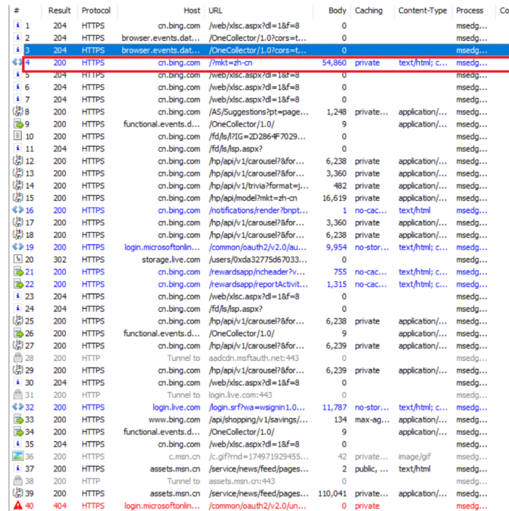Select /common/oauth2/v2.0/un... URL in session 40

[x=258, y=505]
